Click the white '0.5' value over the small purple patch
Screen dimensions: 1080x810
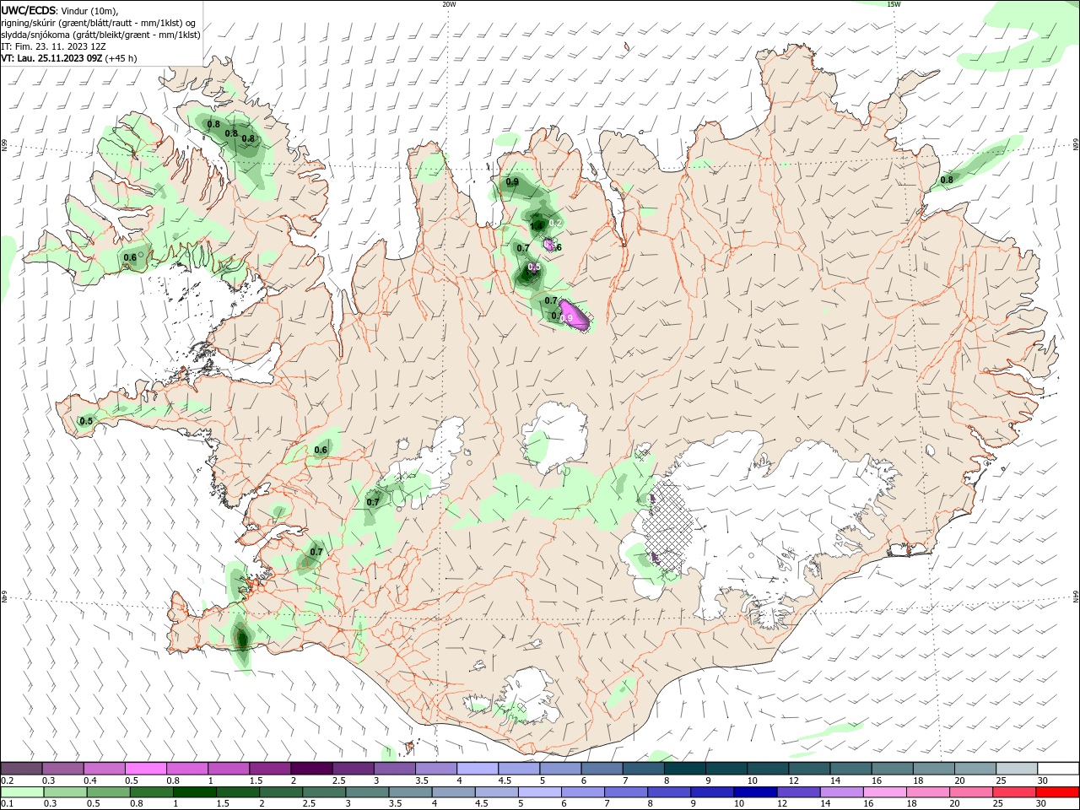click(x=534, y=267)
